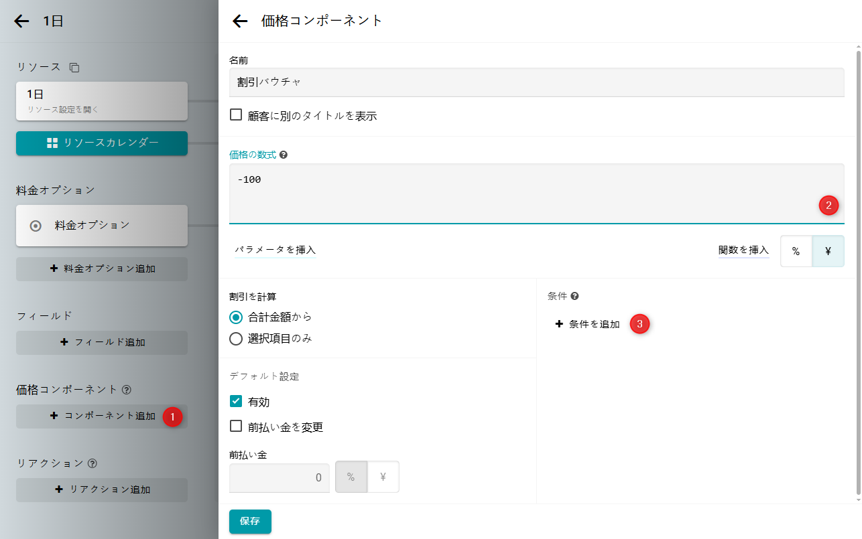This screenshot has width=862, height=539.
Task: Click help icon next to 価格の数式
Action: pos(284,155)
